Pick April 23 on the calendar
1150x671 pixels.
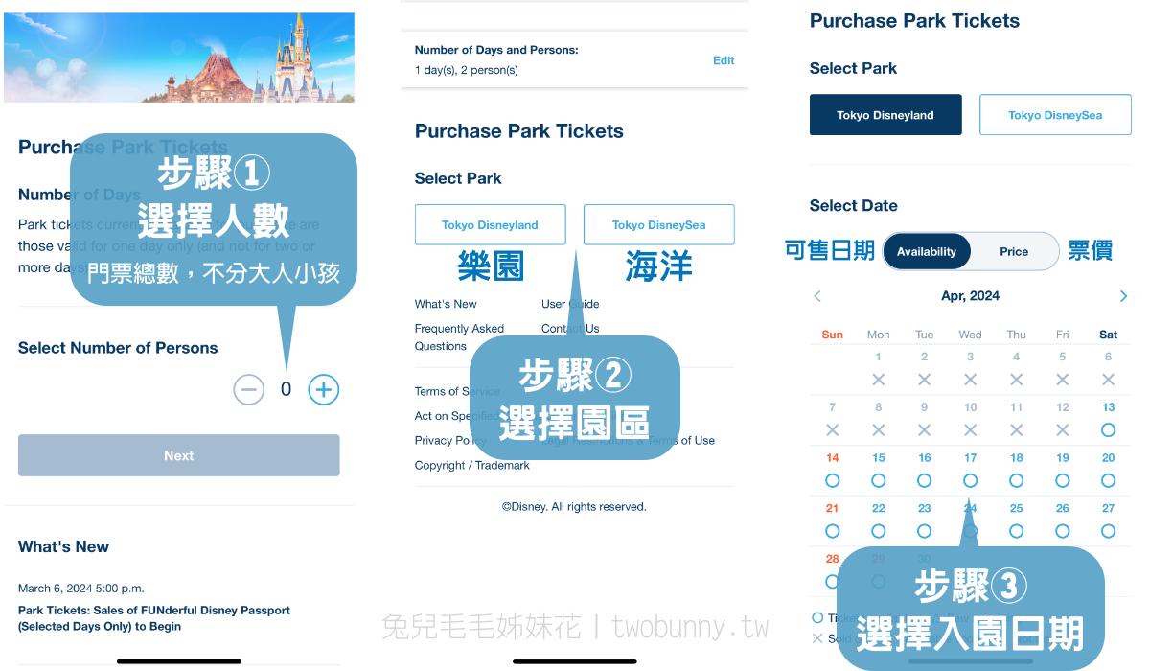pos(925,521)
